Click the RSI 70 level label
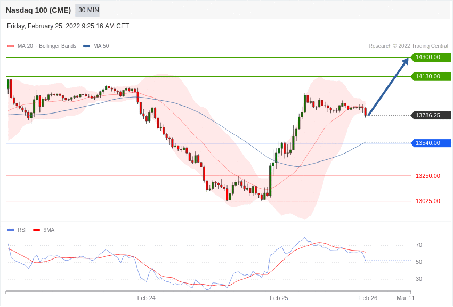453x307 pixels. 419,245
